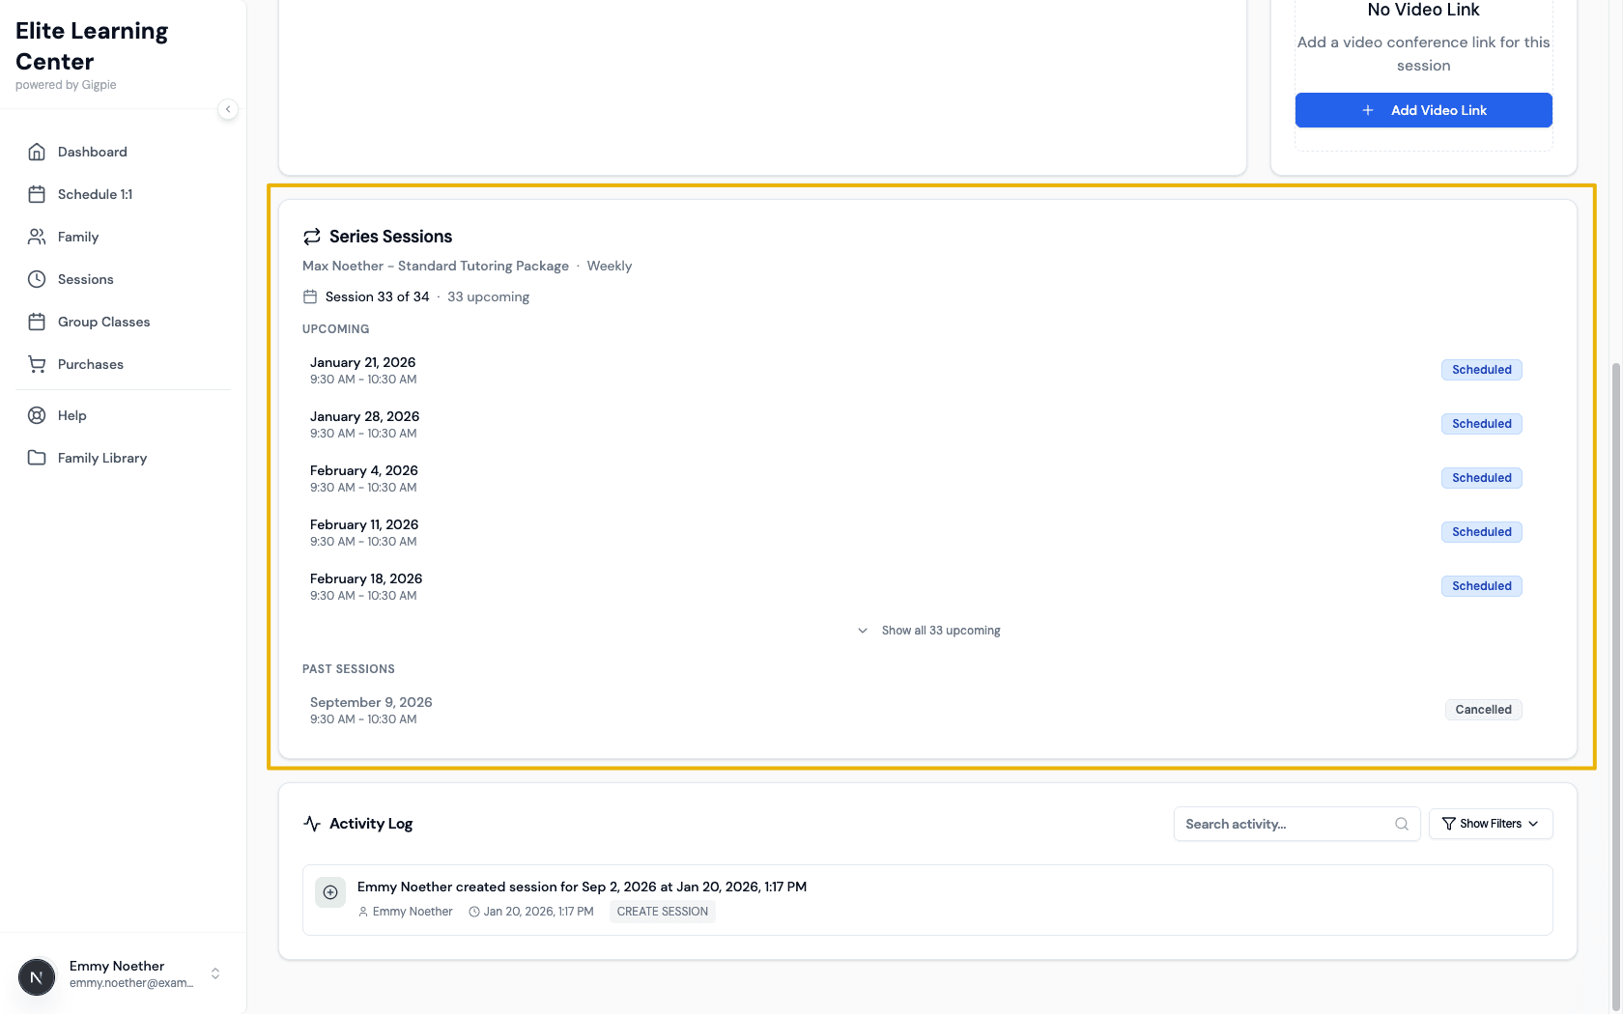This screenshot has width=1623, height=1014.
Task: Click the Sessions clock icon
Action: pyautogui.click(x=37, y=279)
